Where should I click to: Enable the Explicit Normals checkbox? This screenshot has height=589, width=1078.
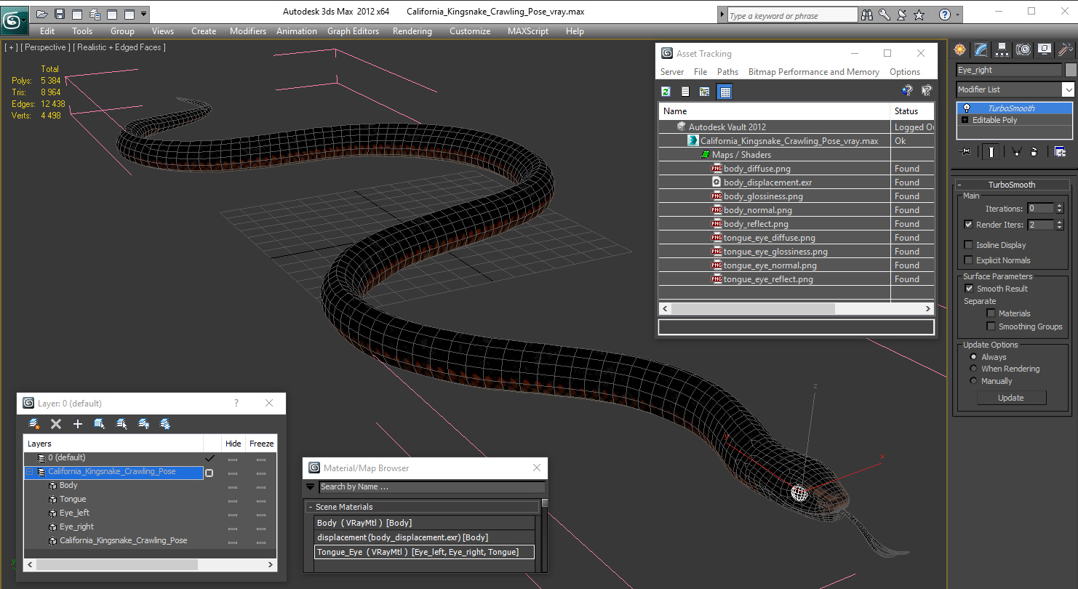point(968,260)
